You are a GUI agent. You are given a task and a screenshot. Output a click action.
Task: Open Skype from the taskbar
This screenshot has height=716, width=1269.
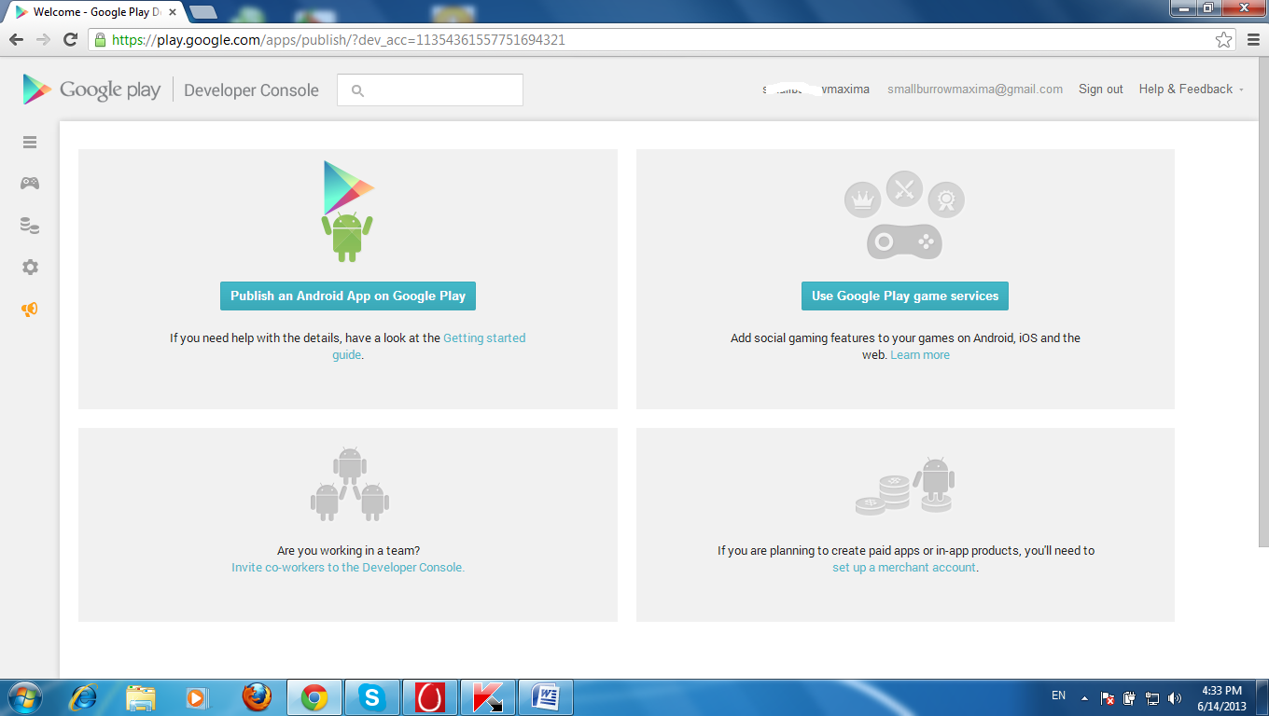372,697
